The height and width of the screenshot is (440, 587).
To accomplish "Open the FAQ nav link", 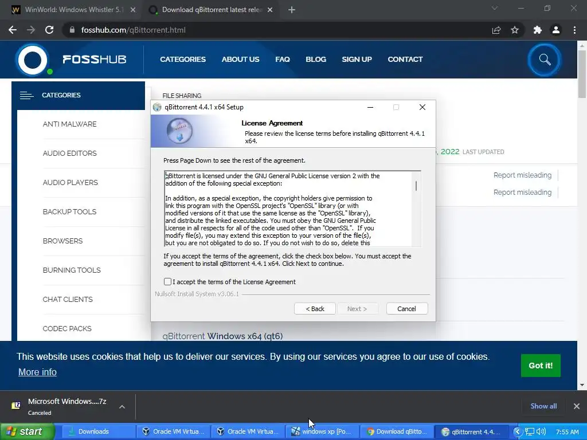I will (283, 59).
